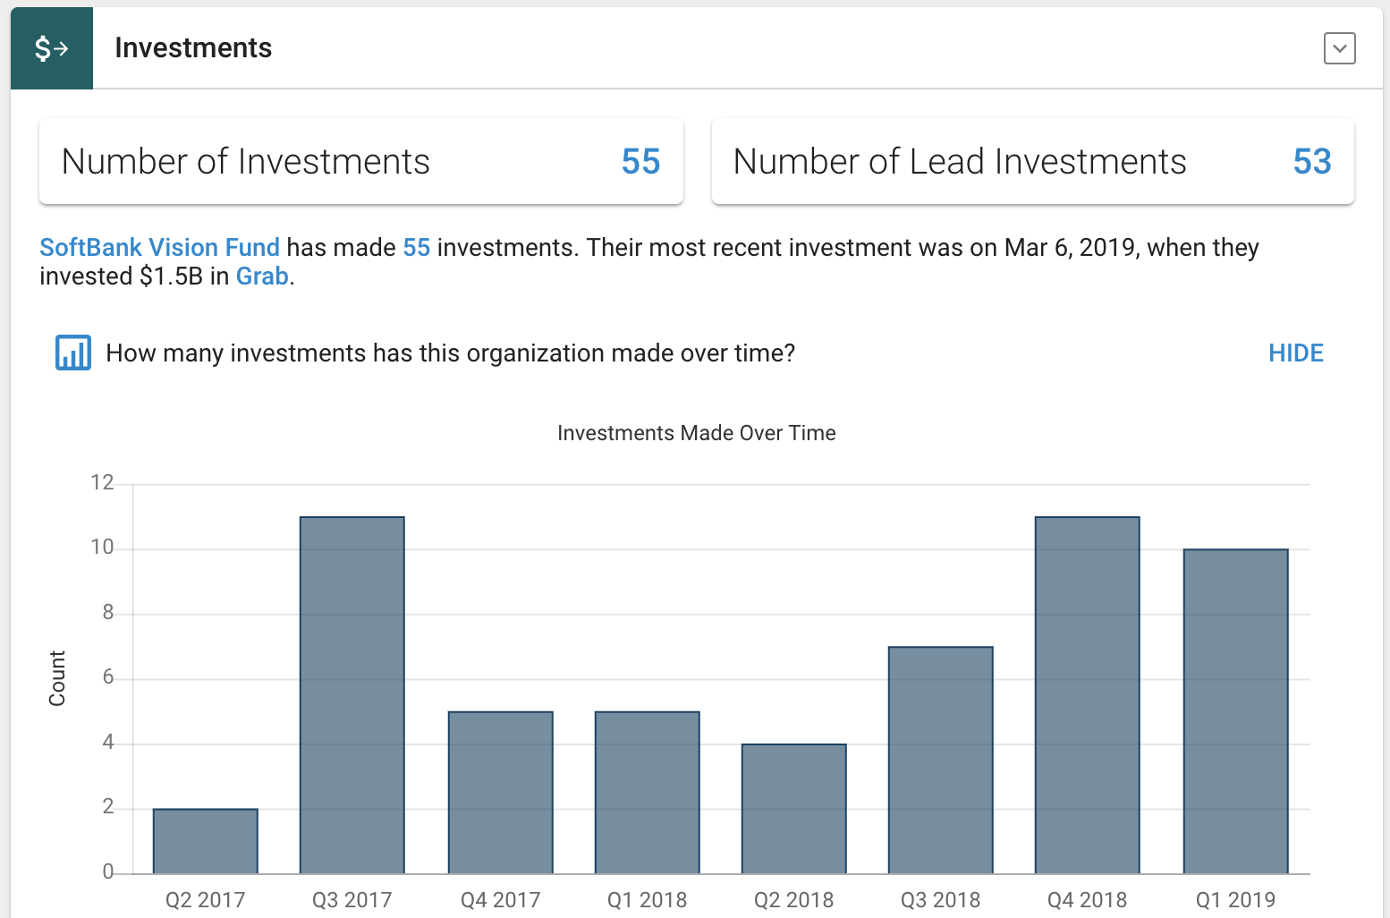
Task: Select the Q1 2019 bar
Action: click(1236, 711)
